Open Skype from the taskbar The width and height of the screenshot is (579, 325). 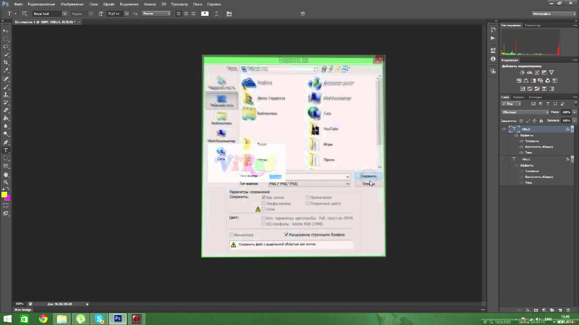coord(100,319)
